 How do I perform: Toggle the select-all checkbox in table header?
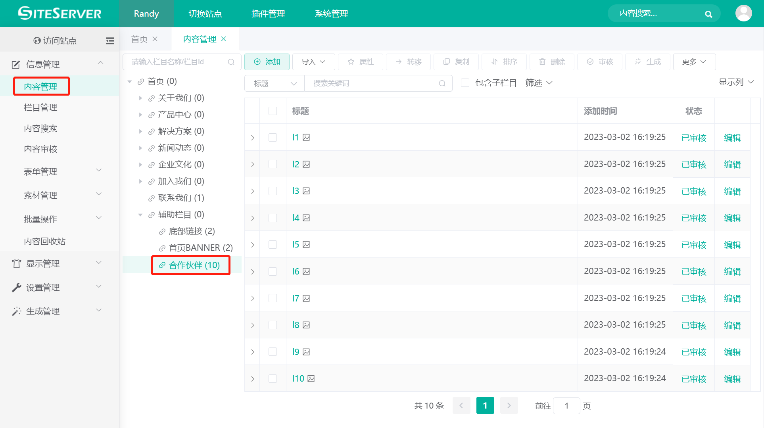273,111
